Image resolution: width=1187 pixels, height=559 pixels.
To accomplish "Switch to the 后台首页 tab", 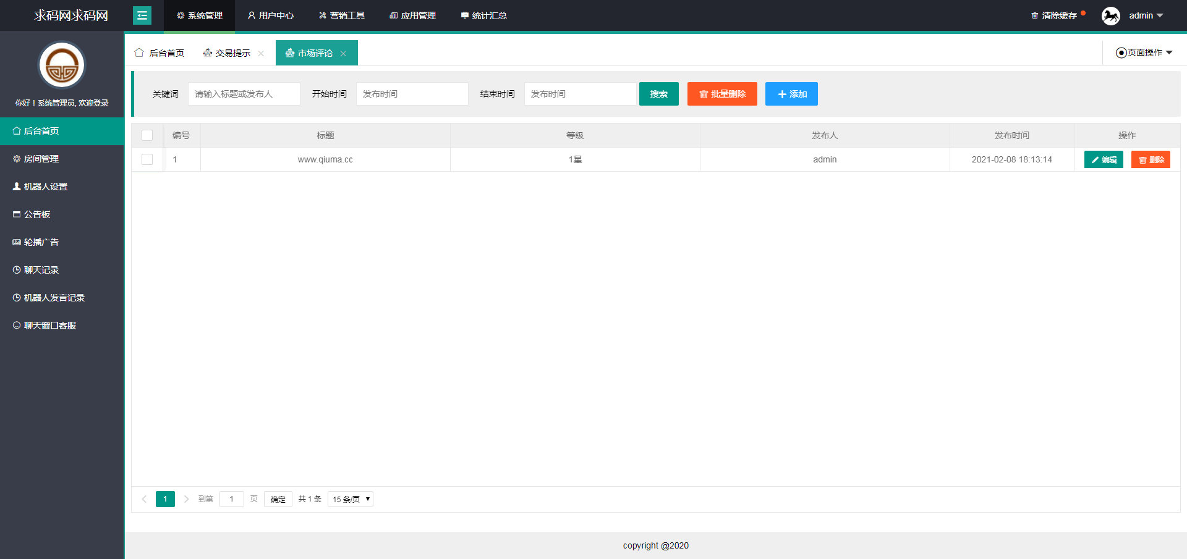I will (160, 53).
